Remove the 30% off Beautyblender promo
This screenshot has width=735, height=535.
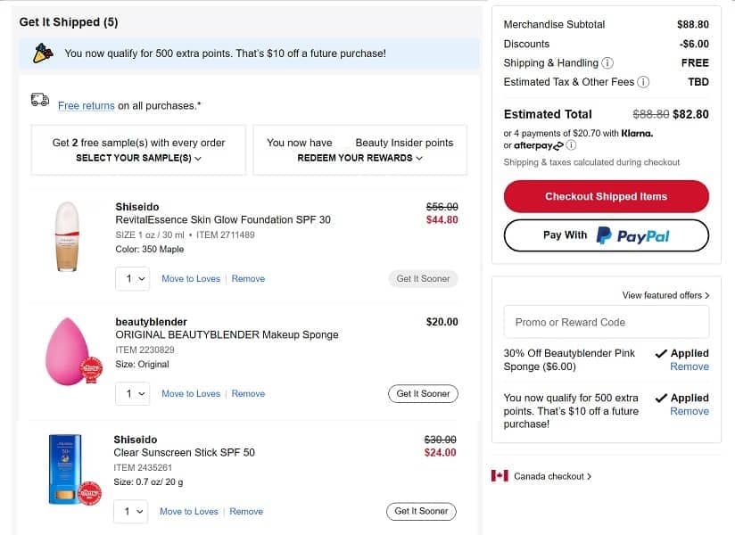pyautogui.click(x=690, y=366)
